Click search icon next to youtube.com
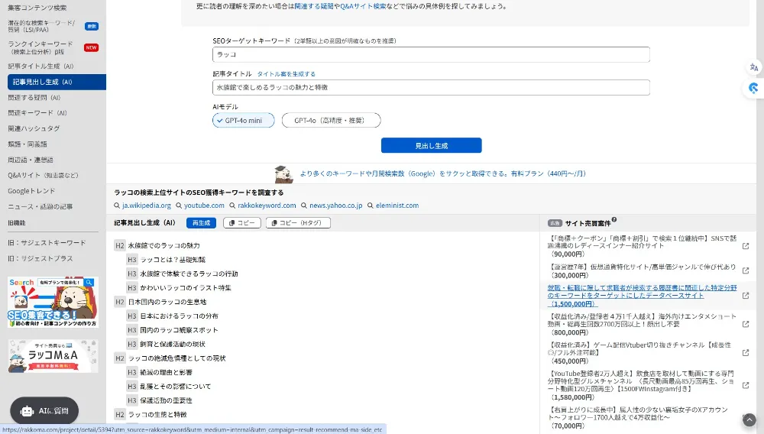 point(179,206)
